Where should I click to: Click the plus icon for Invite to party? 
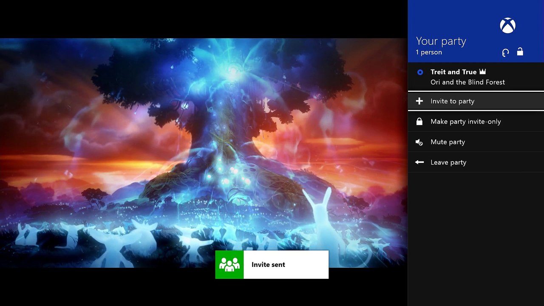click(x=419, y=101)
